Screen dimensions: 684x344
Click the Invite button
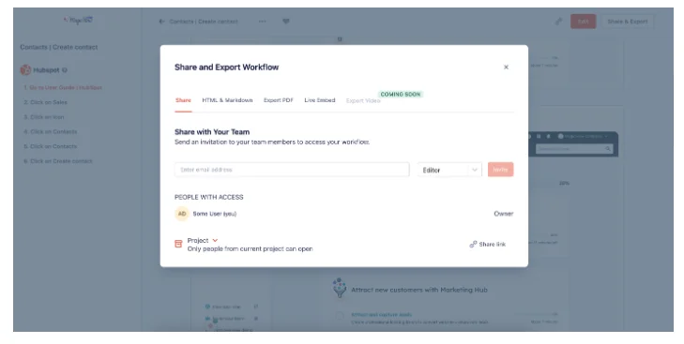pos(500,170)
